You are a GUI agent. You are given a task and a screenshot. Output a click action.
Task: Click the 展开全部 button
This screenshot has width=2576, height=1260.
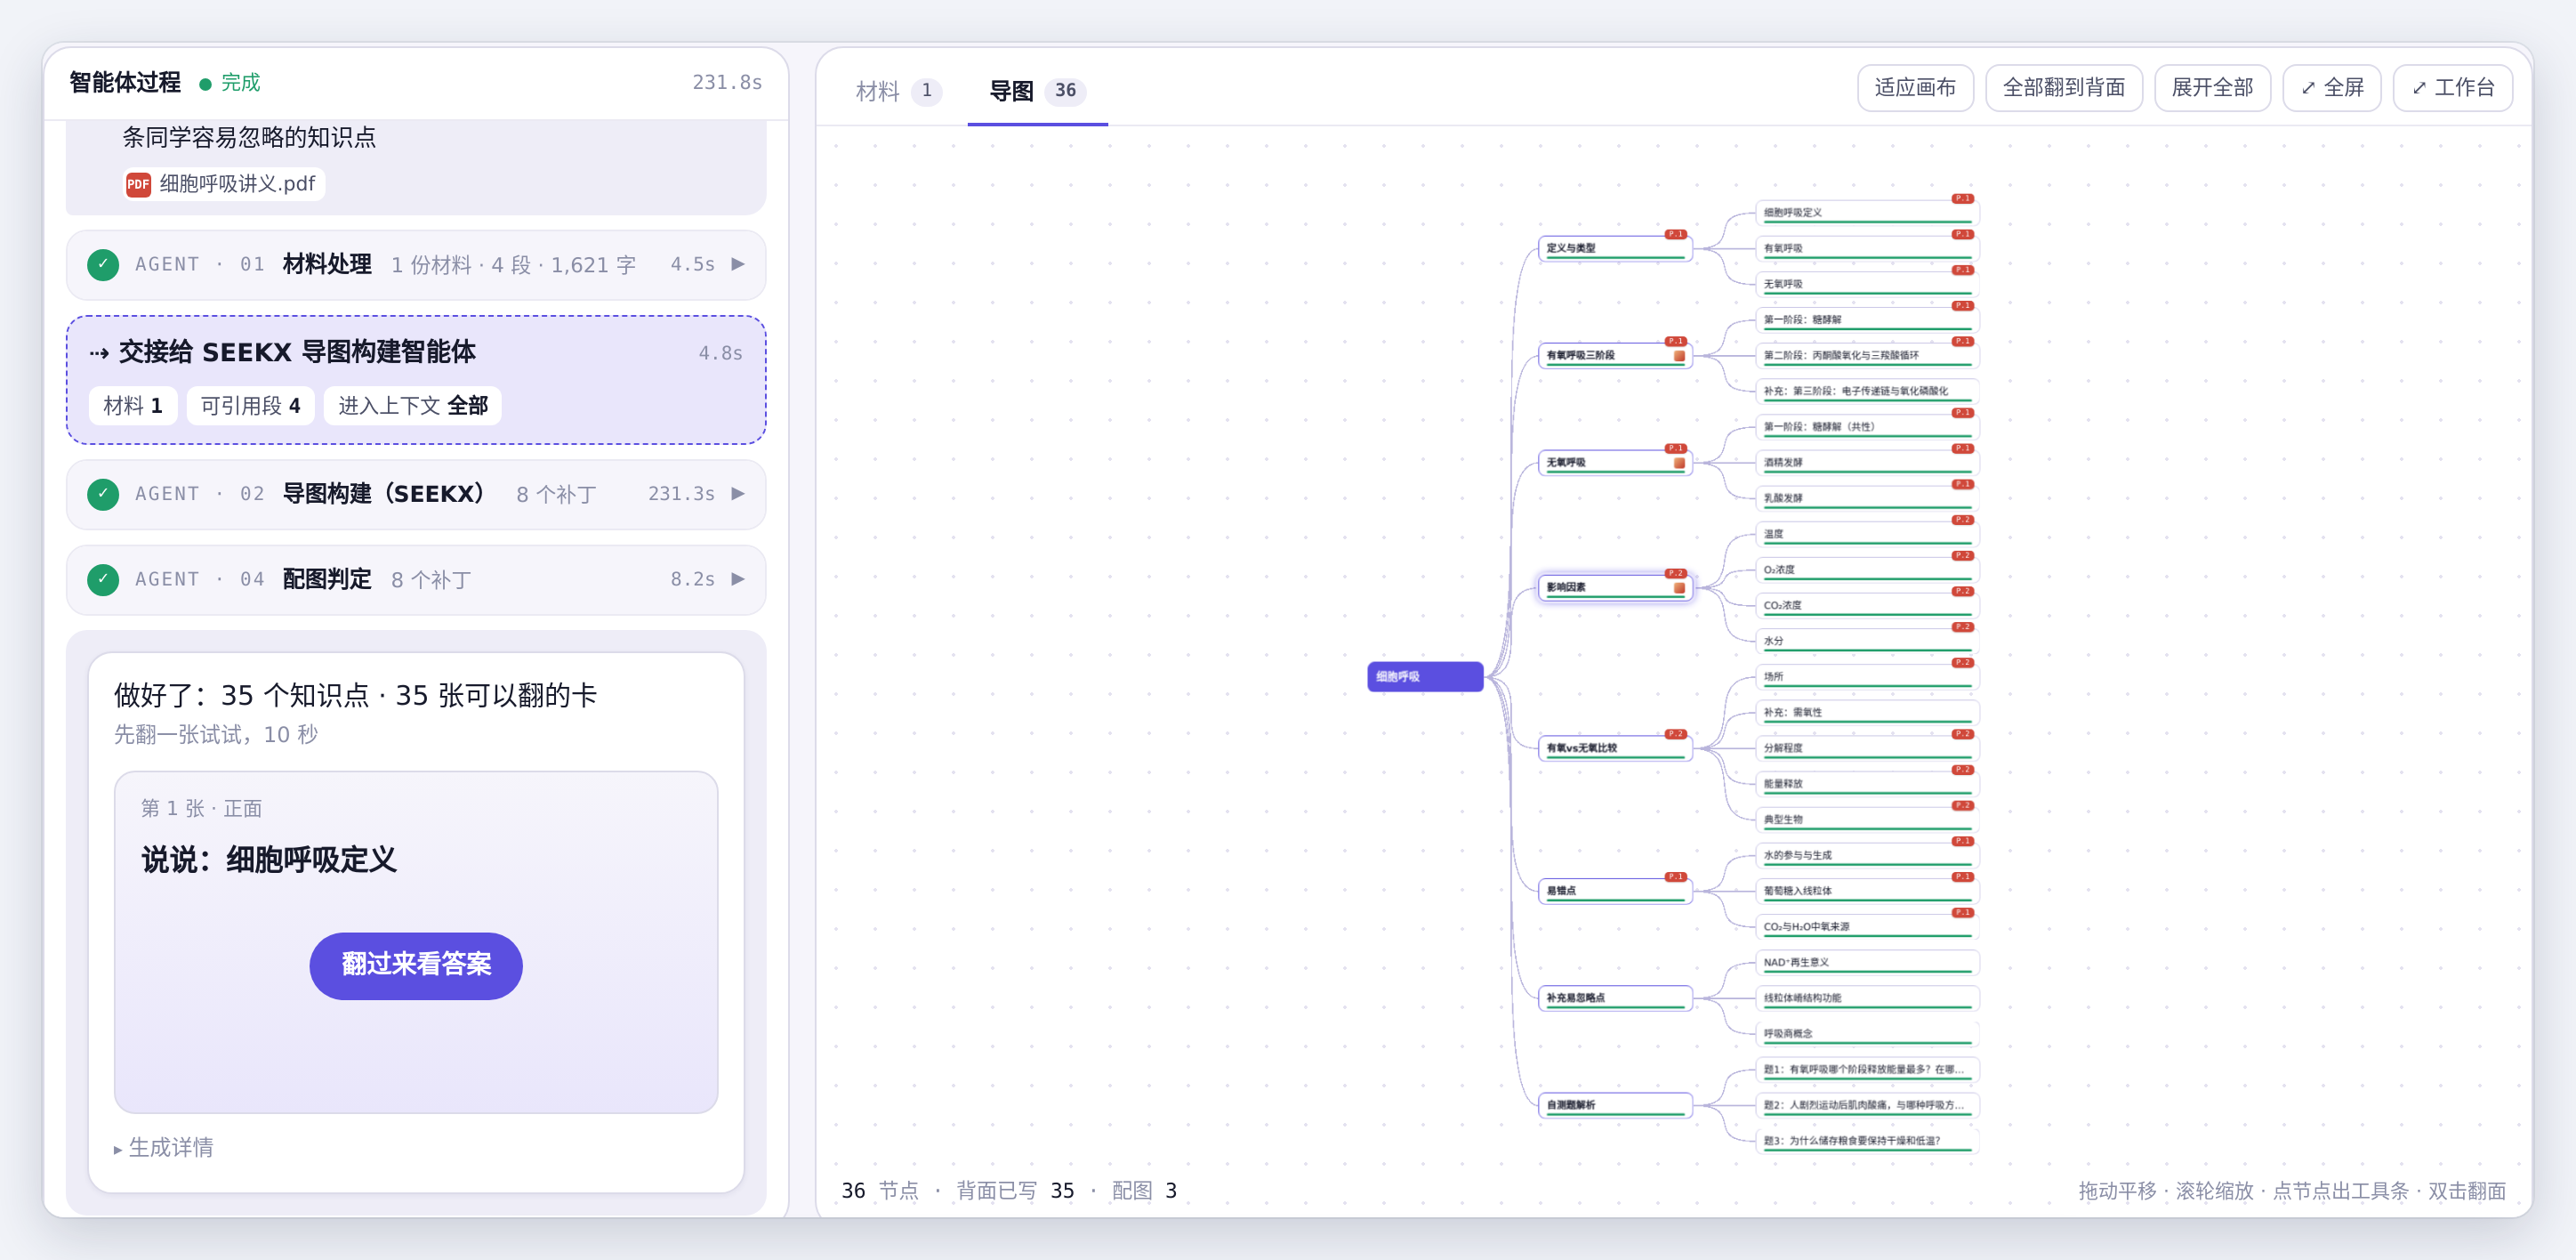[x=2211, y=88]
